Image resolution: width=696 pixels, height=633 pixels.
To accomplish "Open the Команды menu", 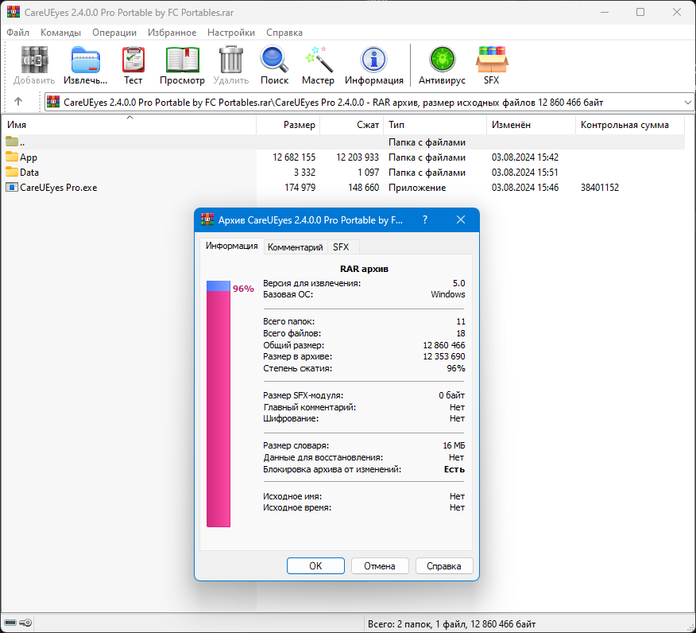I will pos(61,33).
